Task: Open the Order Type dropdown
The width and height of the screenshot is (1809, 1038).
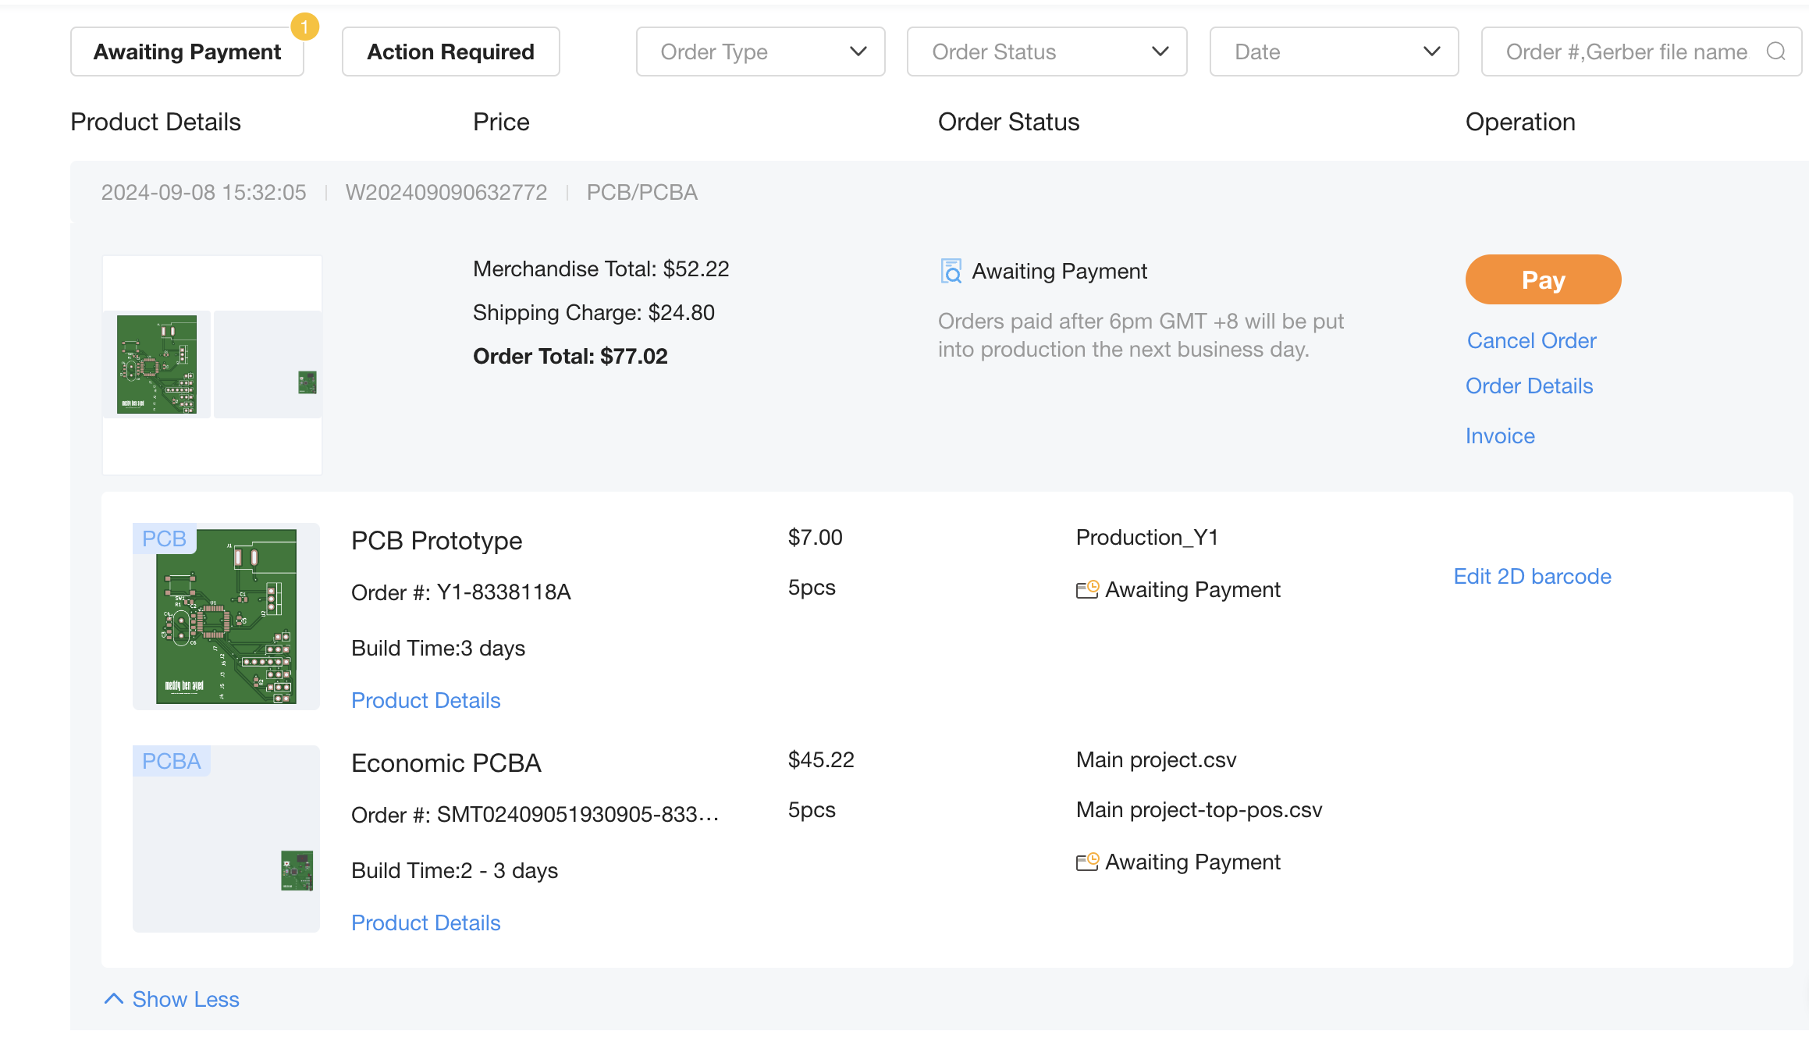Action: click(760, 52)
